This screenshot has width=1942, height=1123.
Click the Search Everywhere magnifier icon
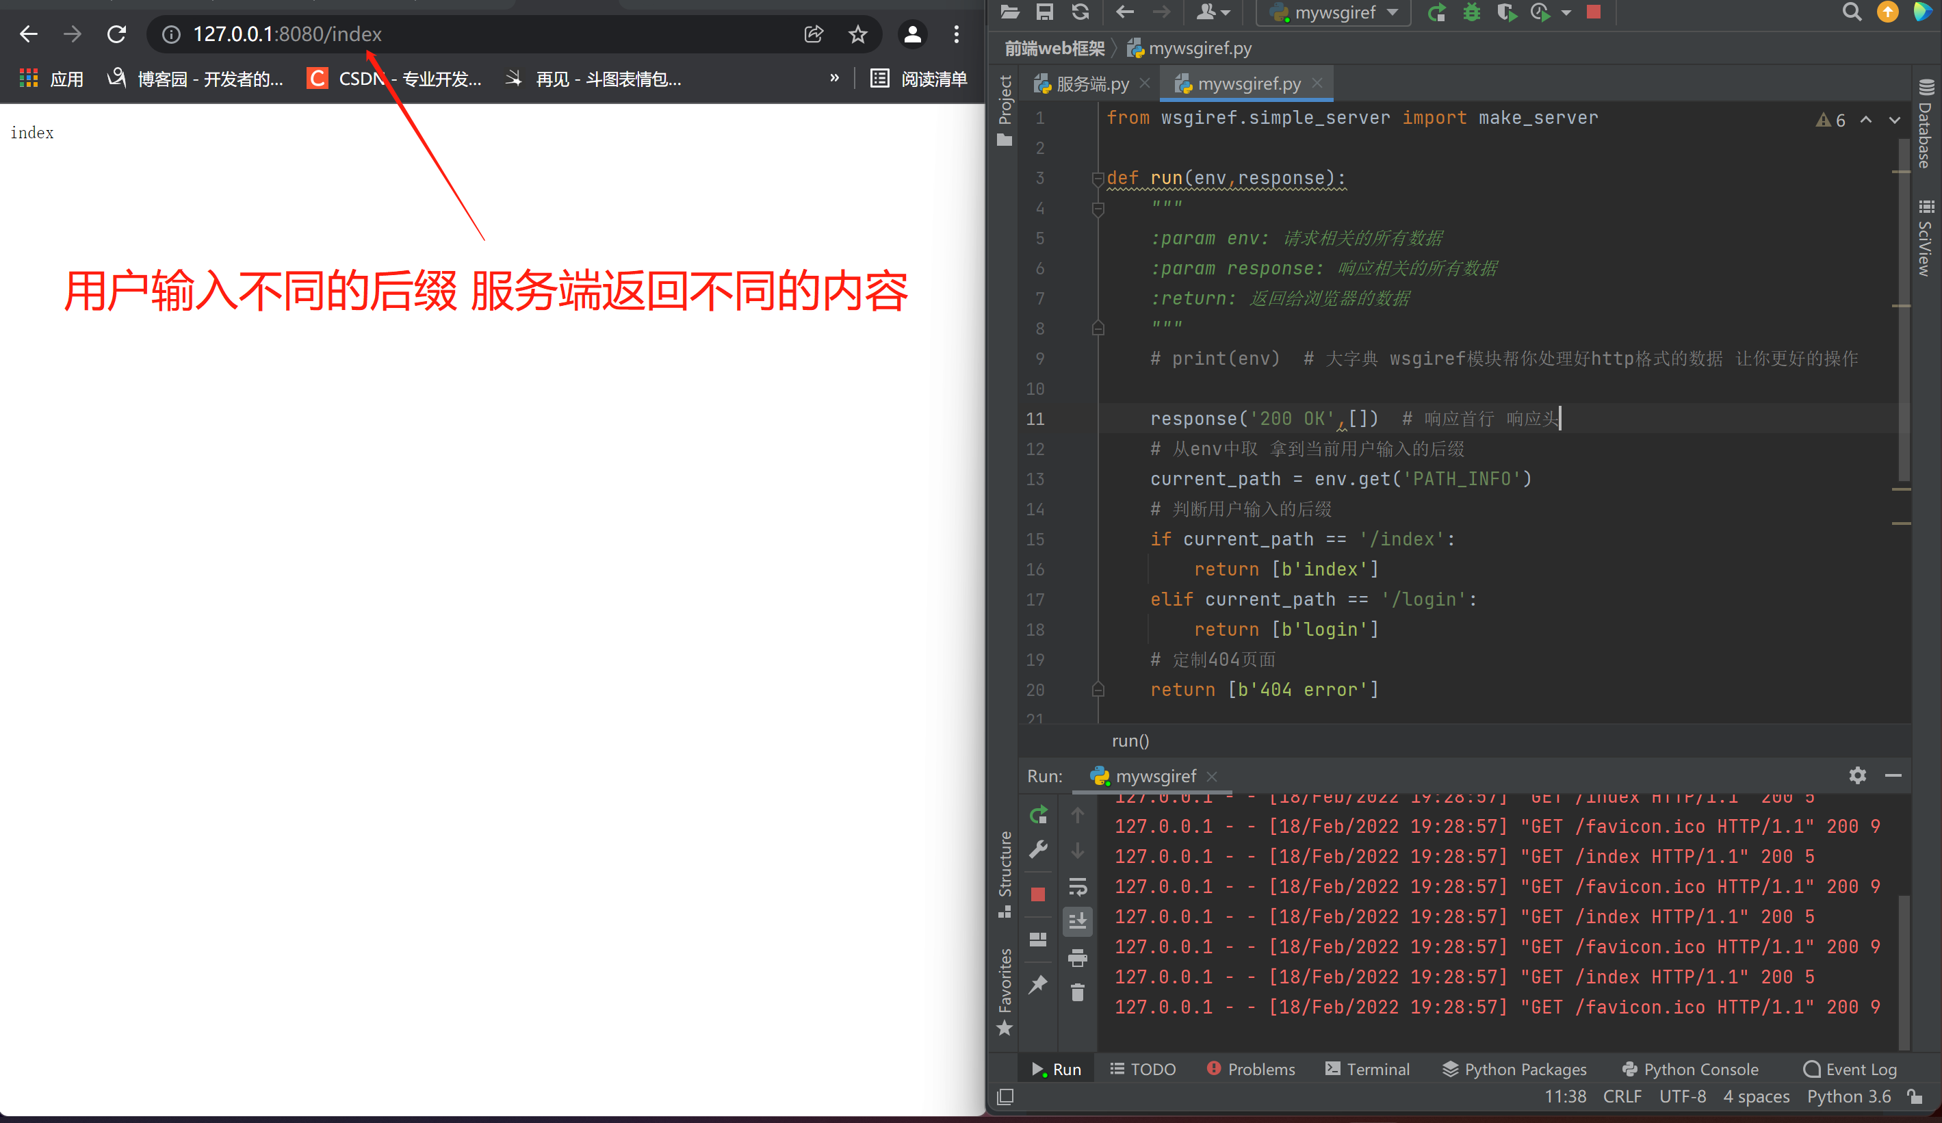(x=1852, y=12)
